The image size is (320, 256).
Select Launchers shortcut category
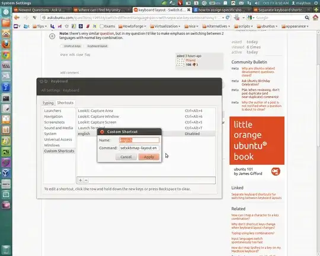click(x=53, y=111)
